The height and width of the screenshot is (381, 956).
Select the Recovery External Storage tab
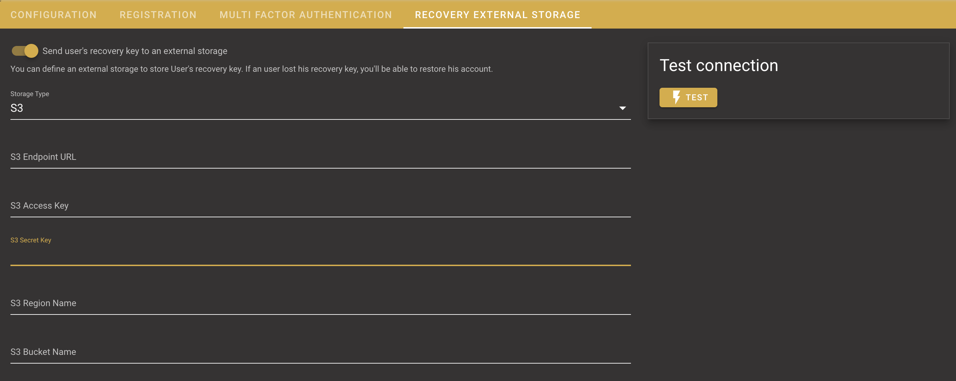click(497, 15)
